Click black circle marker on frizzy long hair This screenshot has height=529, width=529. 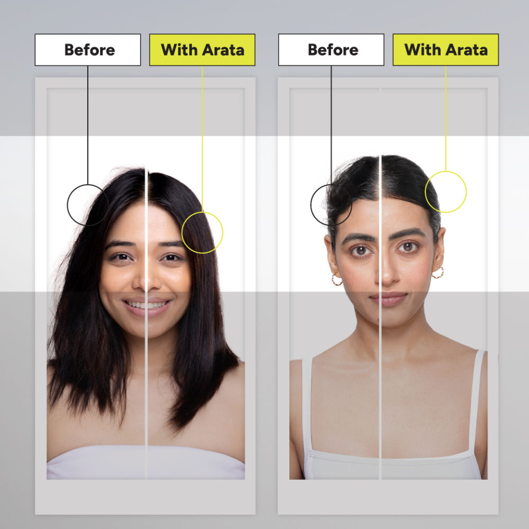87,205
